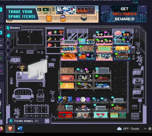The image size is (152, 136).
Task: Click the red miner with yellow symbols
Action: (82, 57)
